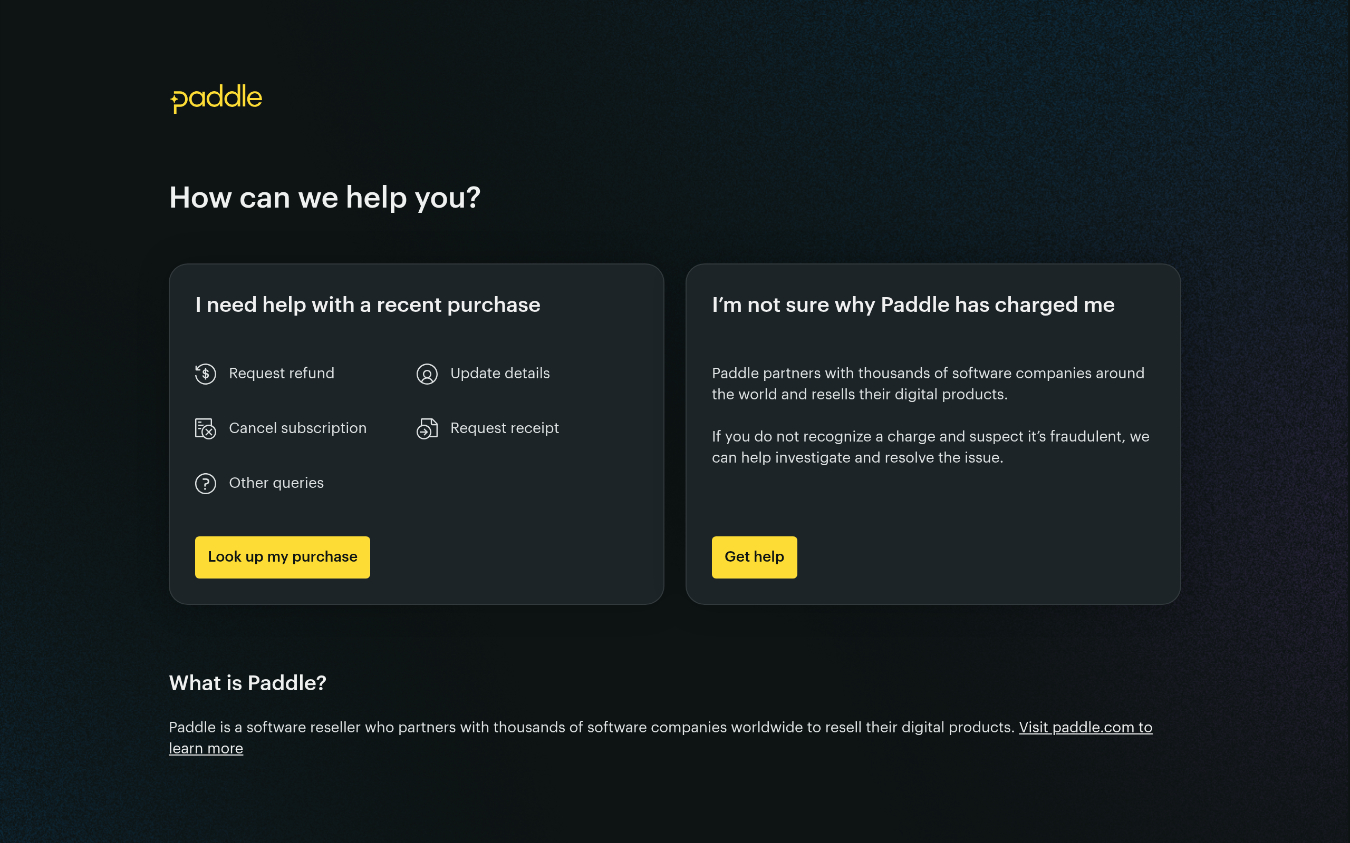Select the Other queries option
This screenshot has width=1350, height=843.
tap(276, 483)
